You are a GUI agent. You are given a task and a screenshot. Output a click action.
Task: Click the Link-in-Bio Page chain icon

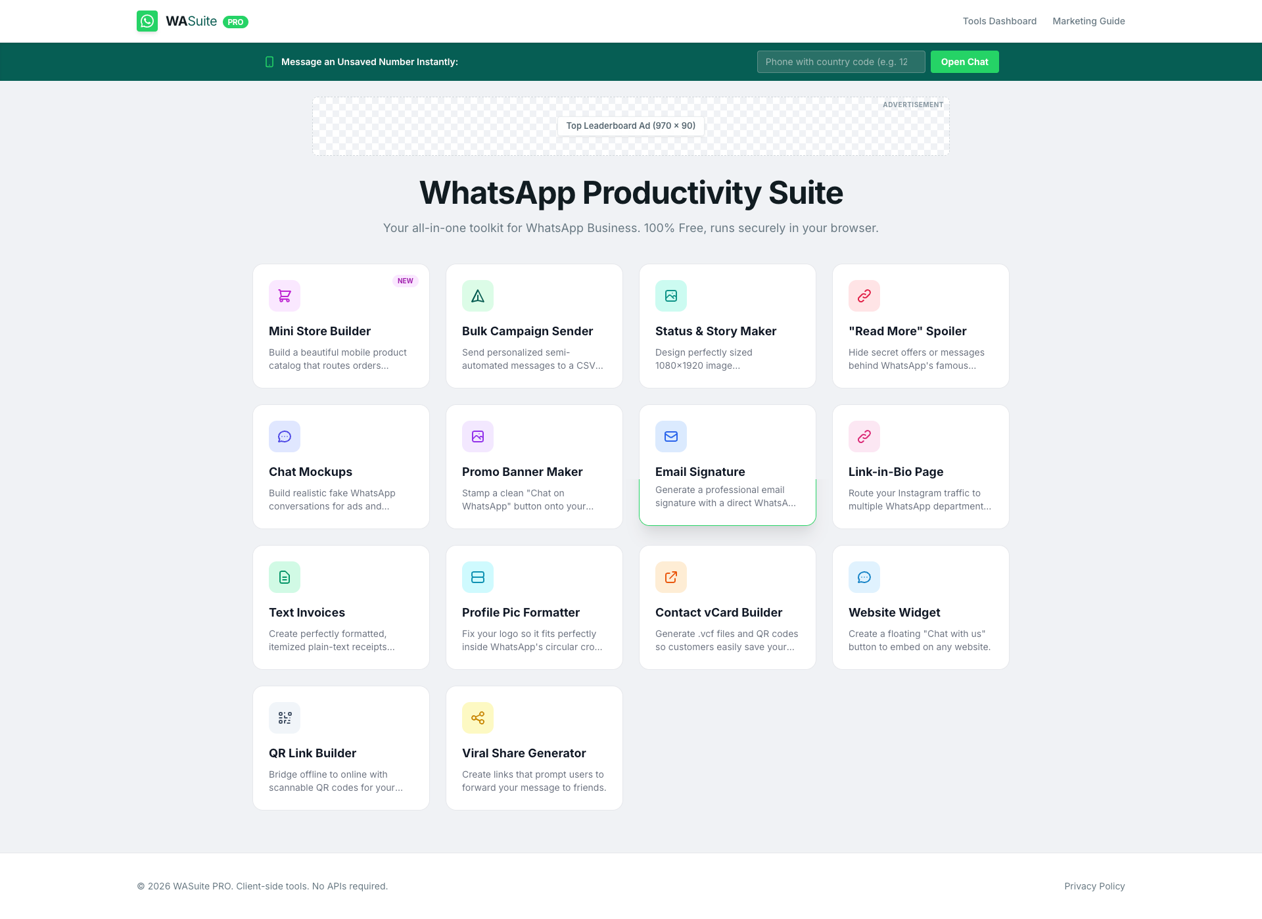tap(864, 436)
